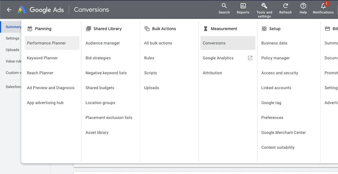Open Negative keyword lists
The height and width of the screenshot is (174, 338).
tap(106, 73)
